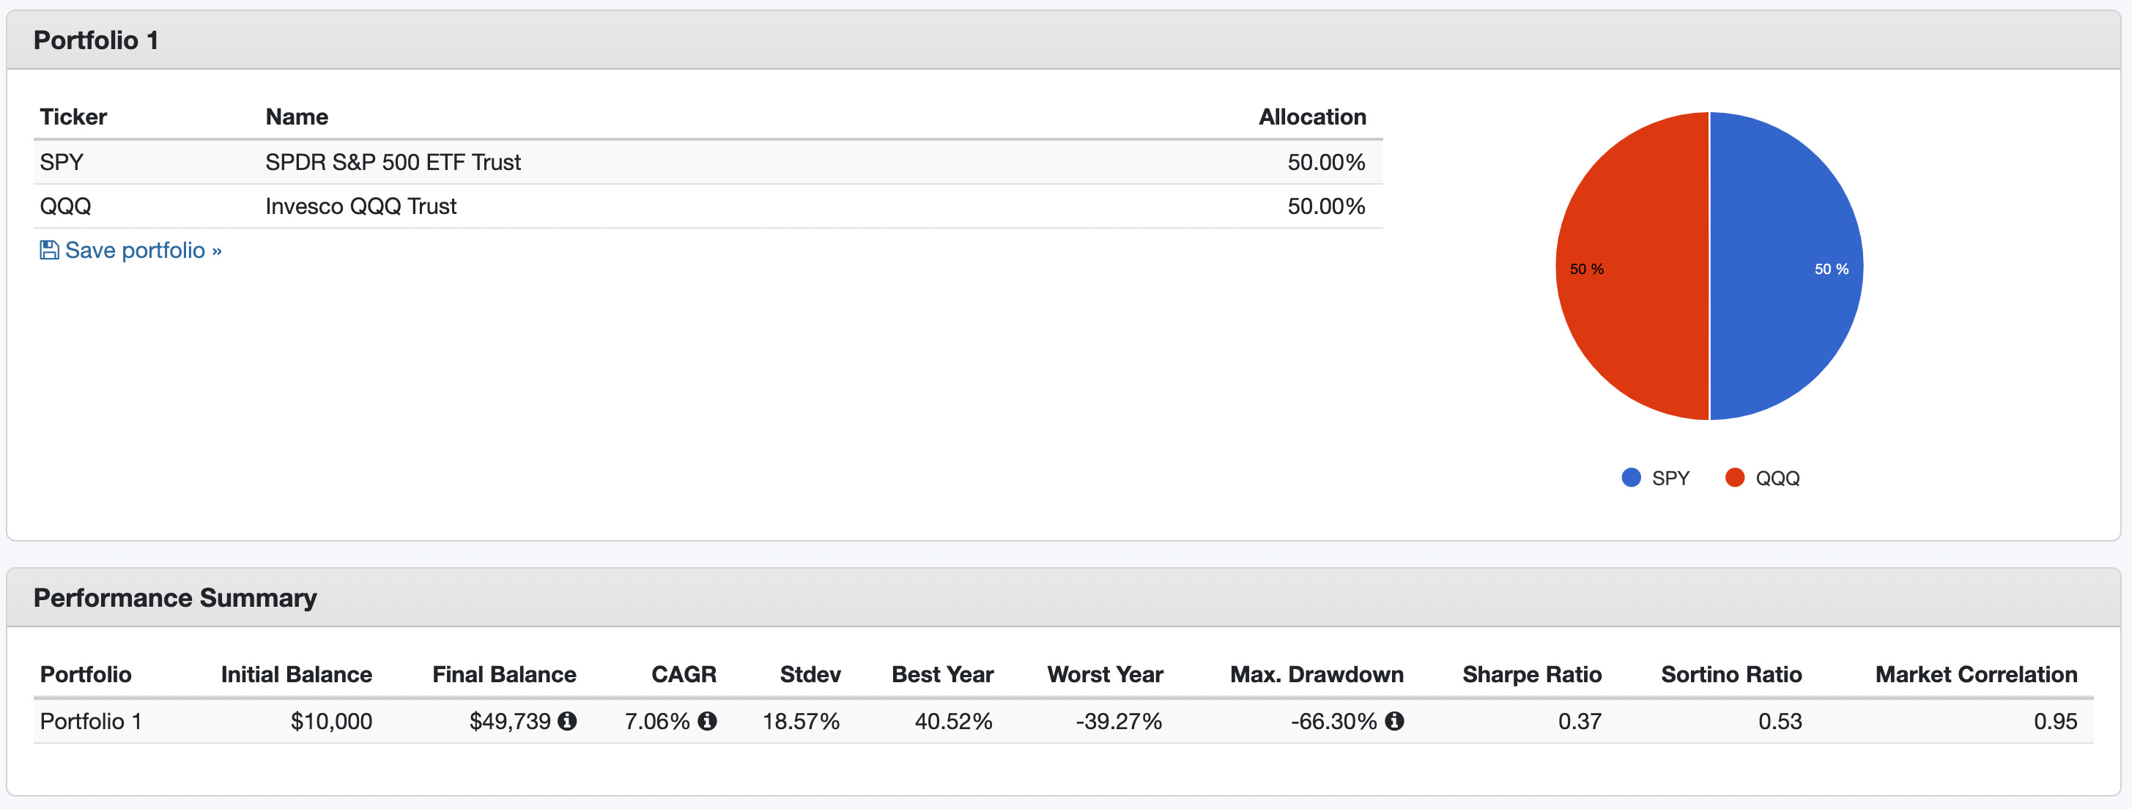Click the Save portfolio link
This screenshot has height=809, width=2132.
[130, 250]
